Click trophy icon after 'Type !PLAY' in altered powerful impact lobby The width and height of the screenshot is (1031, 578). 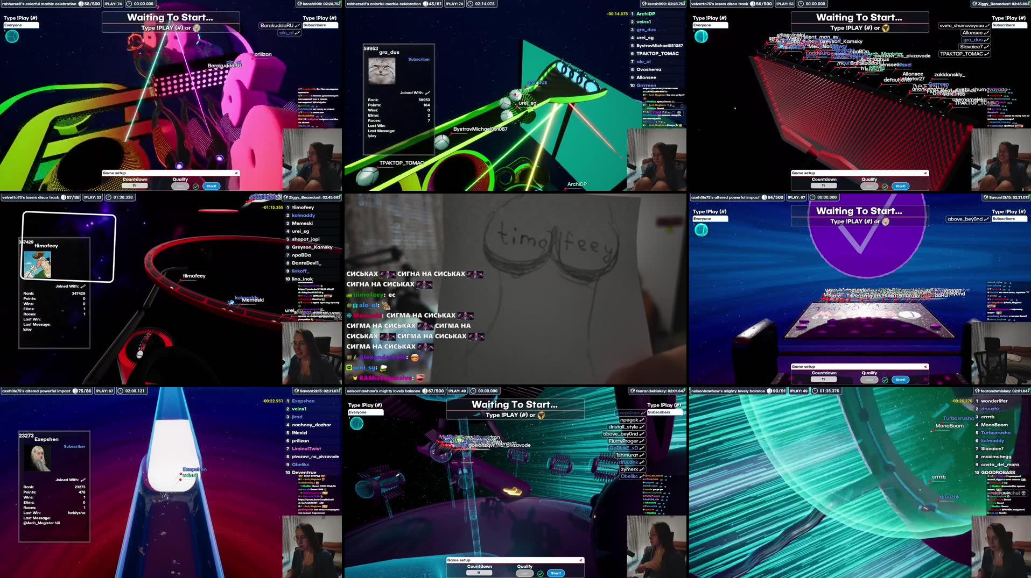[886, 222]
